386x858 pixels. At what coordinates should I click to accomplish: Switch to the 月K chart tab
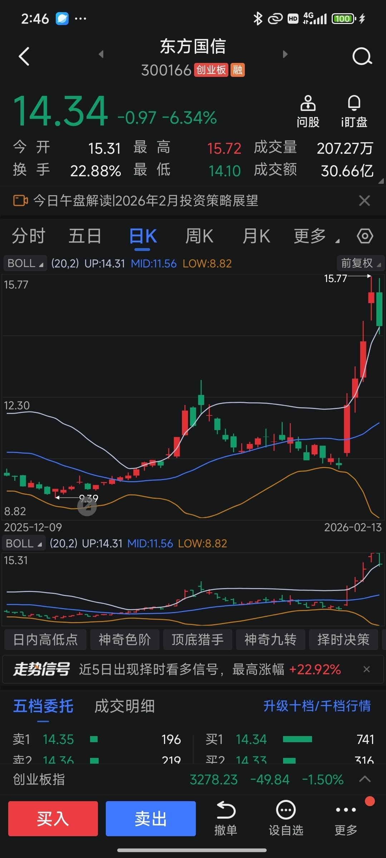coord(256,236)
